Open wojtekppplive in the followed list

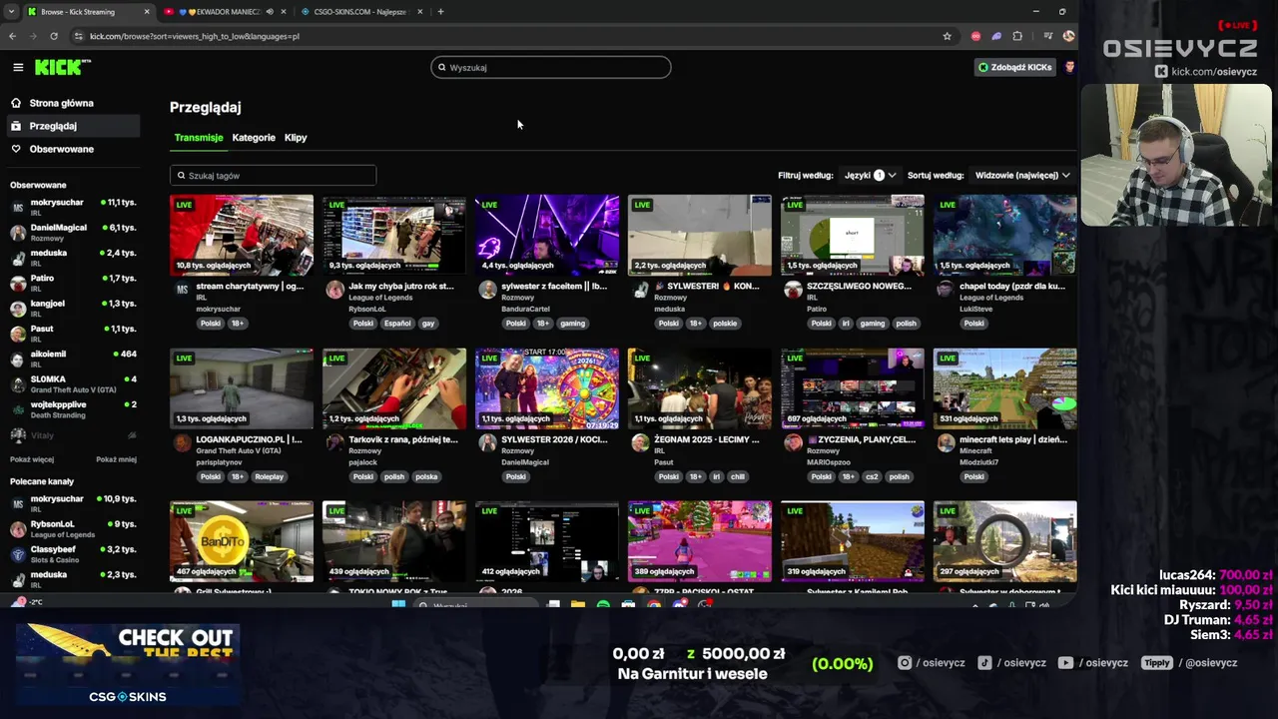75,408
